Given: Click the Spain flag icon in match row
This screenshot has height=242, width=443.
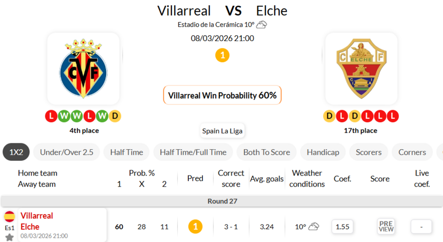Looking at the screenshot, I should (9, 216).
